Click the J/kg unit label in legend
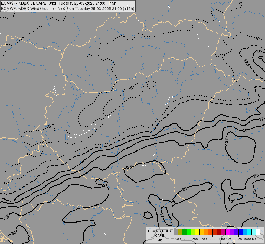The image size is (265, 244). pyautogui.click(x=159, y=240)
